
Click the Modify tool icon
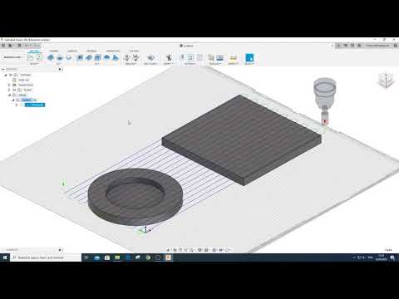coord(169,57)
